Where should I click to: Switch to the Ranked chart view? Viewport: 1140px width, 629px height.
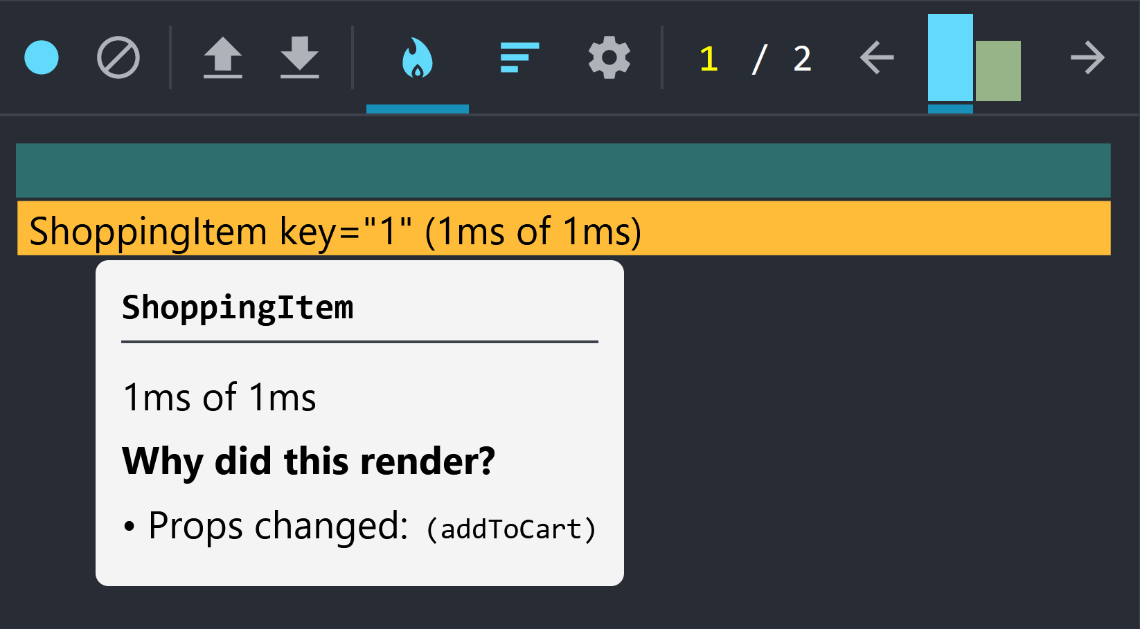point(519,58)
